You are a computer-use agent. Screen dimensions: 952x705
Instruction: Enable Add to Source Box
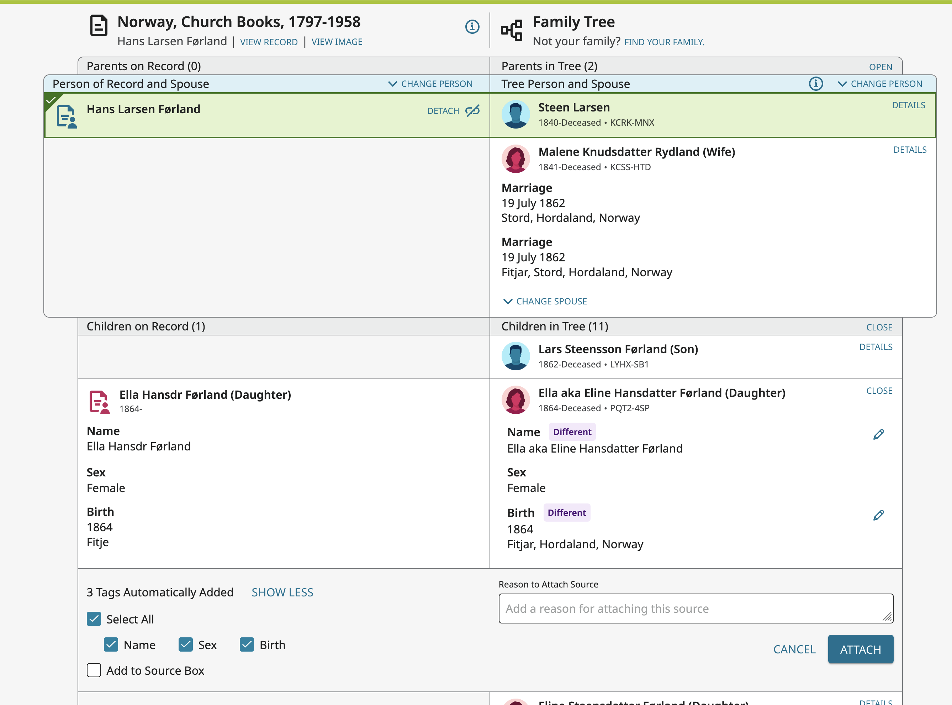(94, 670)
